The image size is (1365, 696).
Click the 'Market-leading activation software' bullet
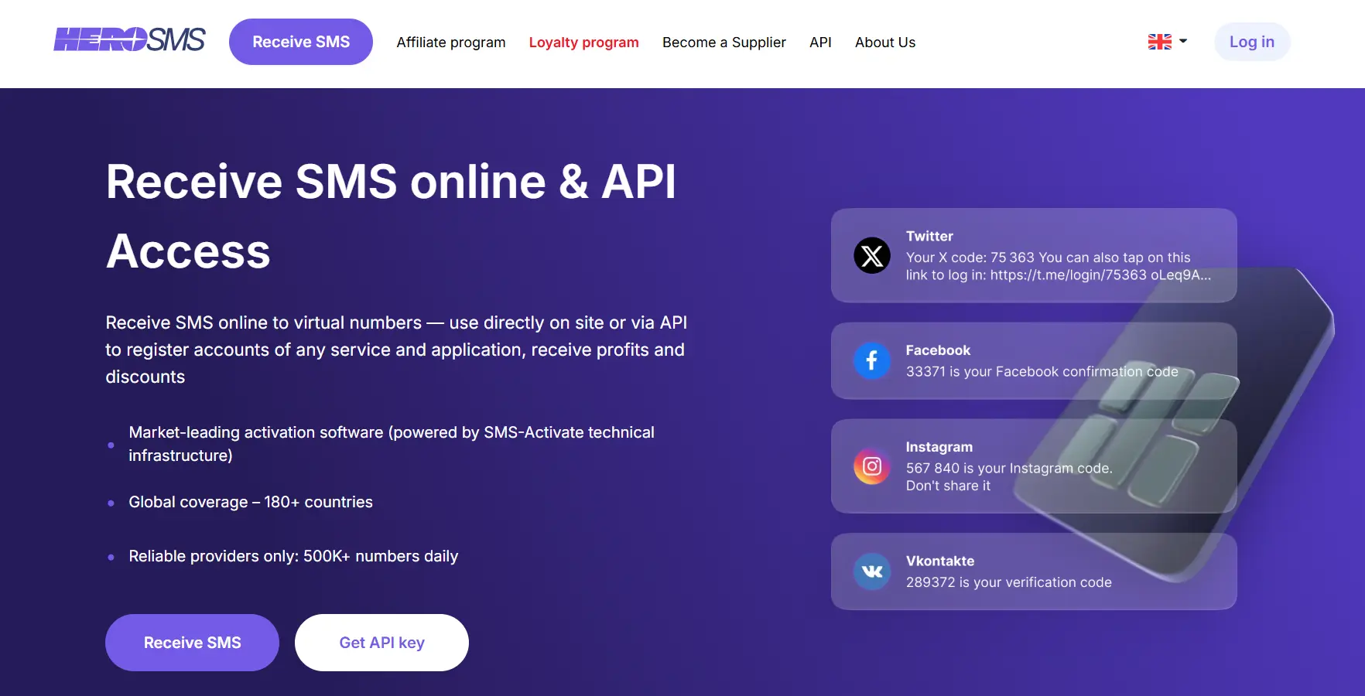pyautogui.click(x=392, y=444)
